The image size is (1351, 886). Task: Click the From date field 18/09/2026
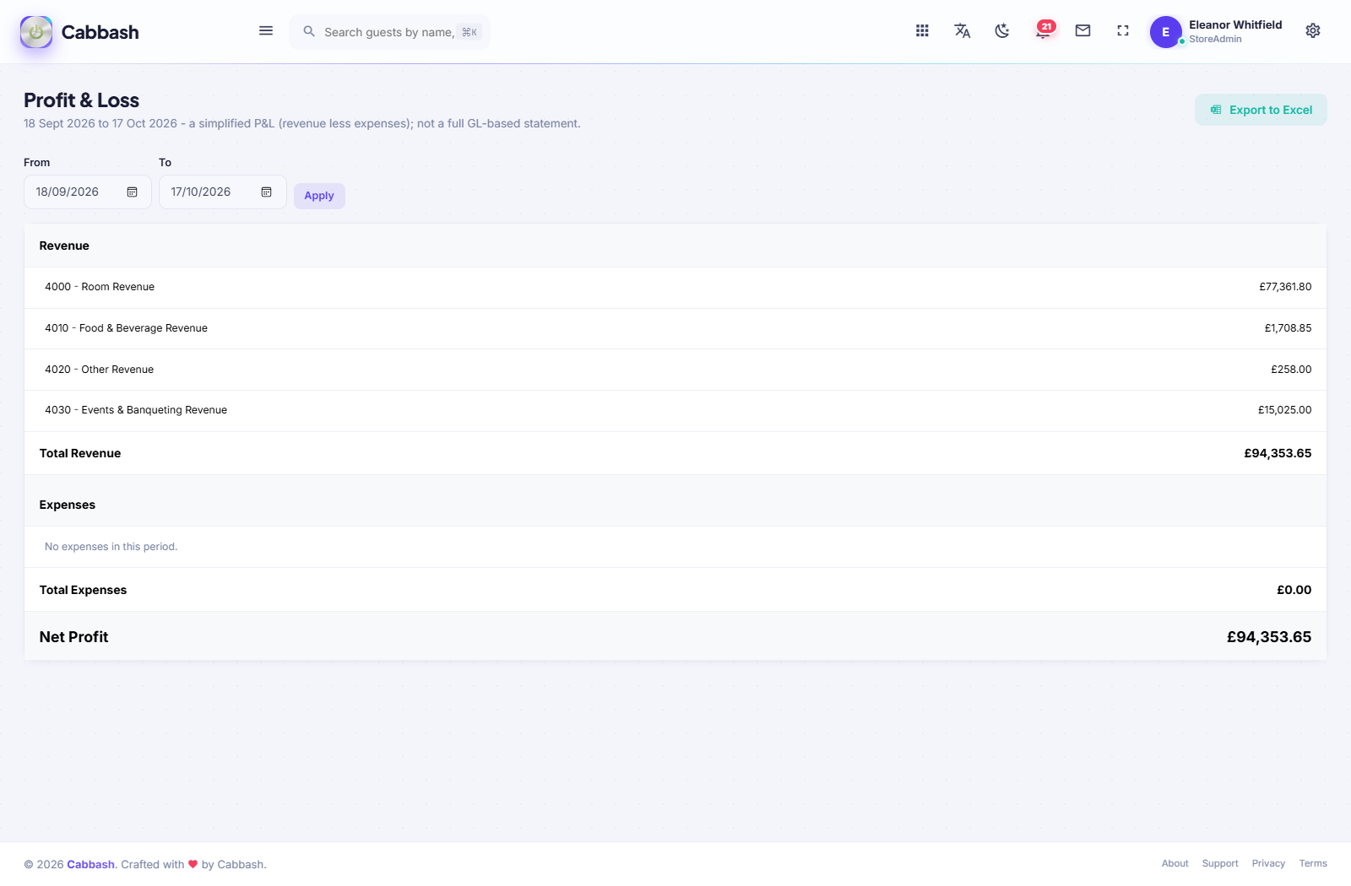88,192
